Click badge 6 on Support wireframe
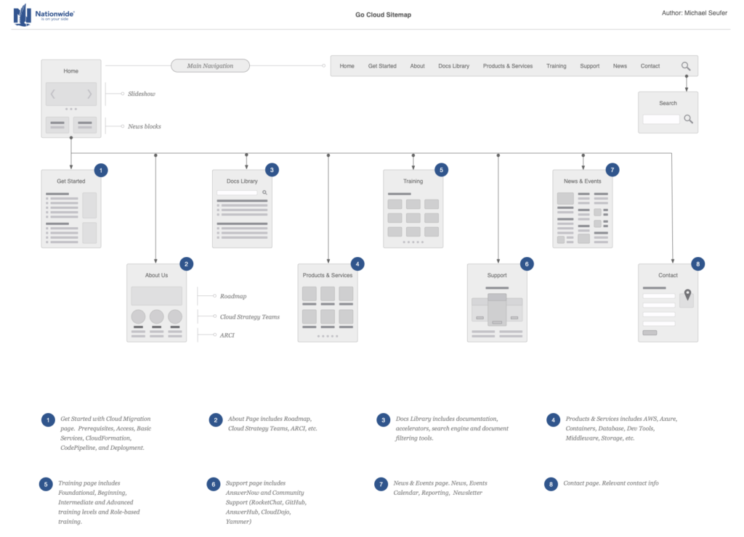The height and width of the screenshot is (537, 744). [527, 264]
